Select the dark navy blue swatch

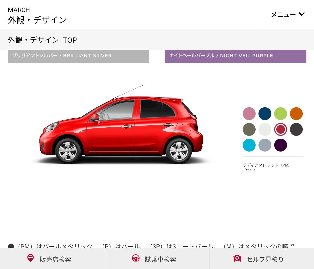pos(265,114)
